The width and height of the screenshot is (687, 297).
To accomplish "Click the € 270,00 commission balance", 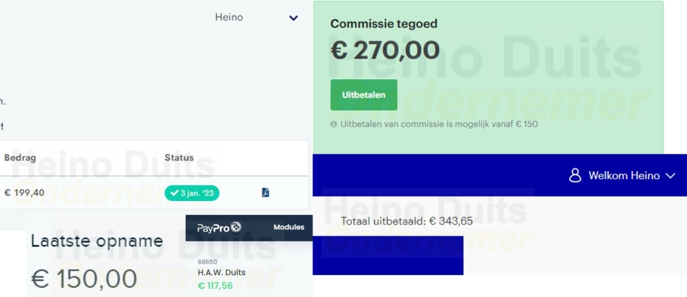I will 385,50.
